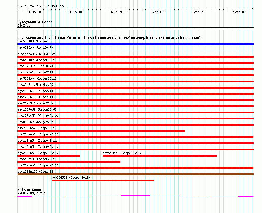Select dgv2192n54 (Cooper2011) label

pyautogui.click(x=38, y=153)
